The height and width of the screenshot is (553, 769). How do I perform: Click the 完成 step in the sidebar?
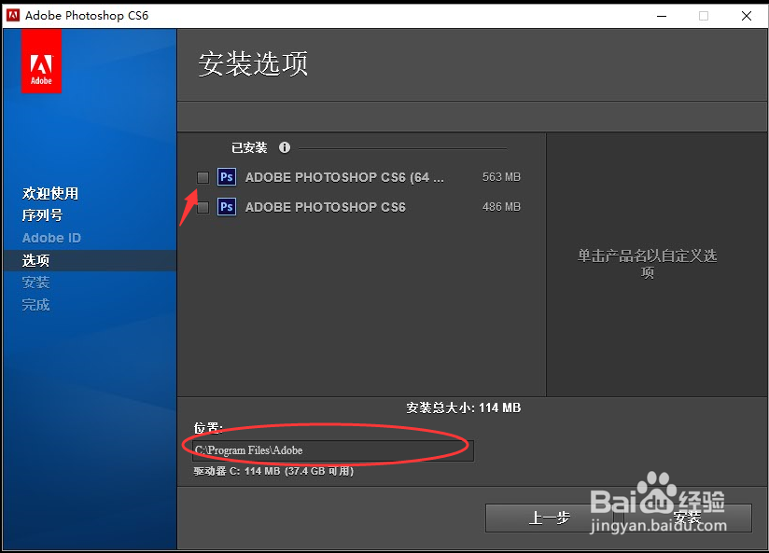click(35, 305)
